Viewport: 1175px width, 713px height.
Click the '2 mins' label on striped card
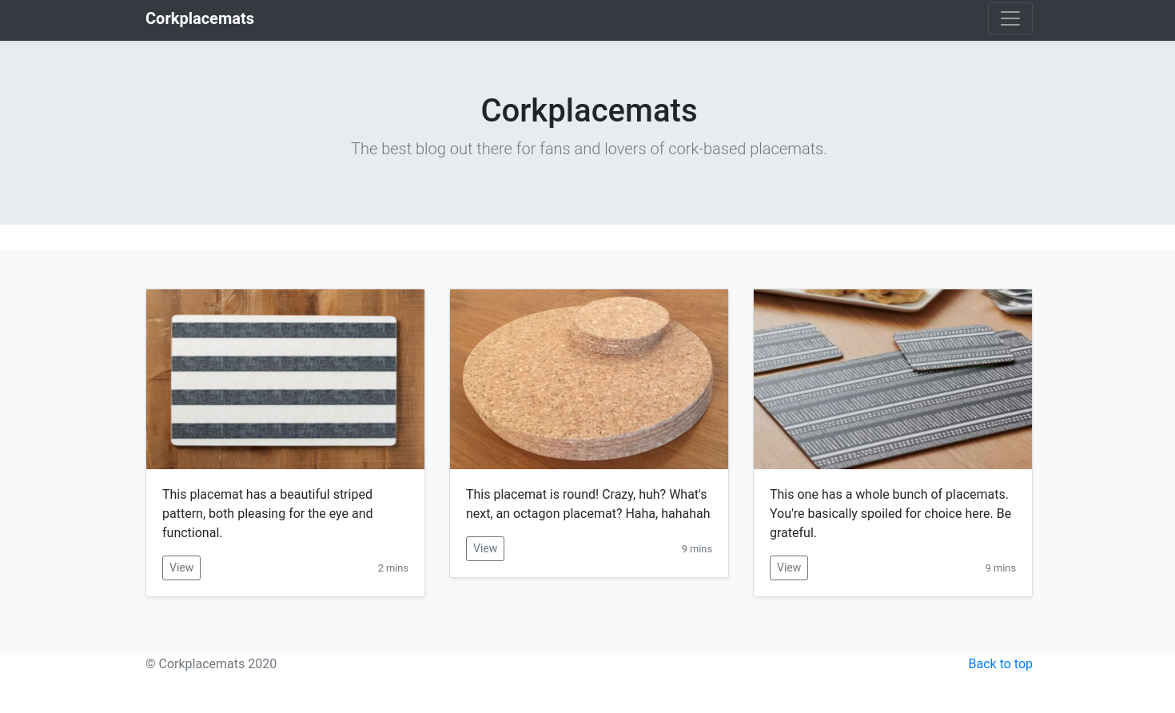coord(392,568)
